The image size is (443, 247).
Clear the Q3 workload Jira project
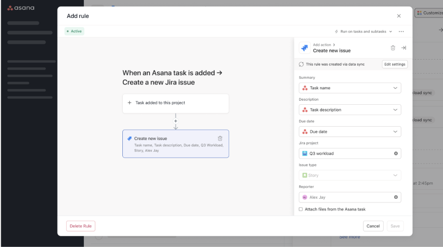click(x=396, y=153)
